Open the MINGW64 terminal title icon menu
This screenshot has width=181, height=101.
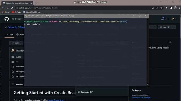coord(26,16)
